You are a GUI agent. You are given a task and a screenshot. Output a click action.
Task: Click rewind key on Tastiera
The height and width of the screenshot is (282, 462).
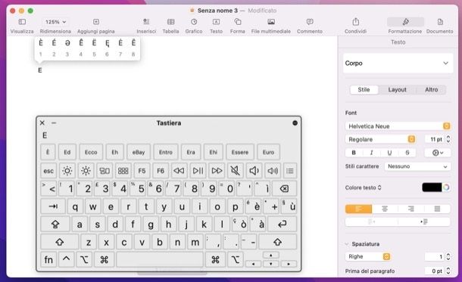coord(179,171)
